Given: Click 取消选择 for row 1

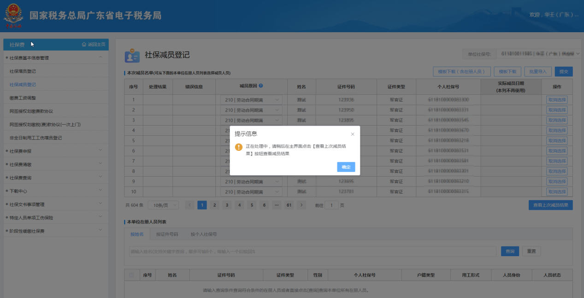Looking at the screenshot, I should 557,100.
